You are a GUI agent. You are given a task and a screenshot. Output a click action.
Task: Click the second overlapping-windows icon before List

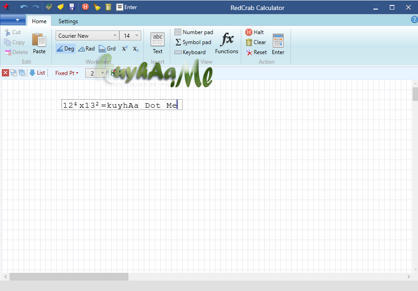click(x=22, y=73)
